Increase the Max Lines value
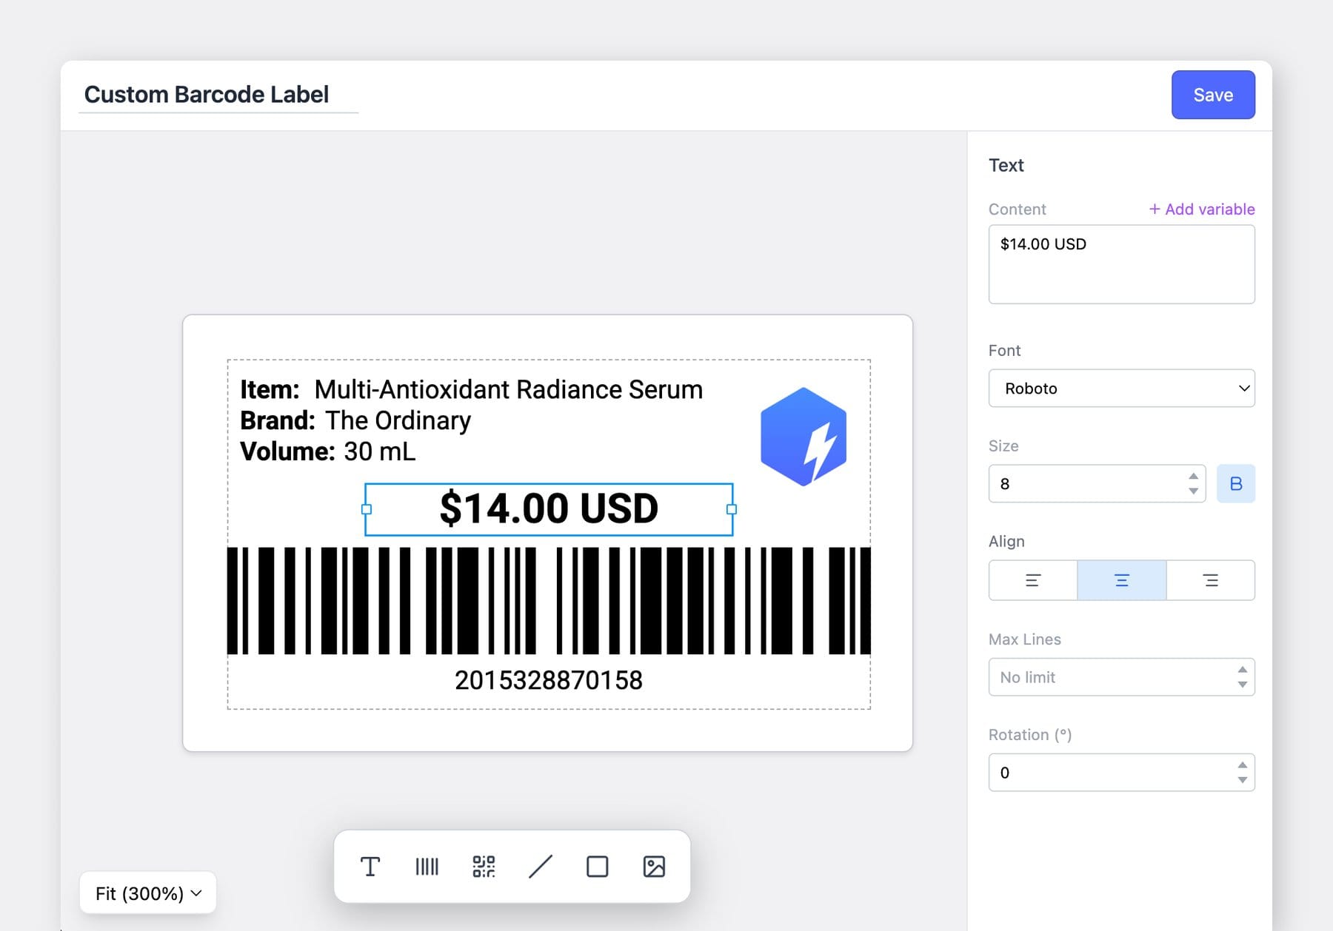Viewport: 1333px width, 931px height. click(1243, 670)
